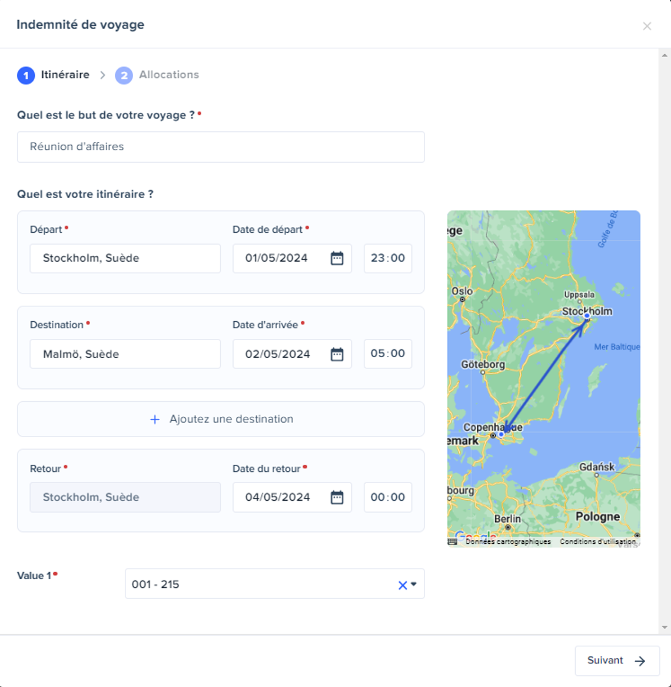Click the Suivant button
The width and height of the screenshot is (671, 687).
(616, 660)
